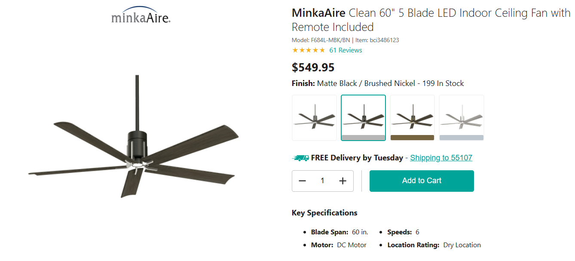This screenshot has height=261, width=575.
Task: Select the currently highlighted Matte Black finish swatch
Action: [363, 117]
